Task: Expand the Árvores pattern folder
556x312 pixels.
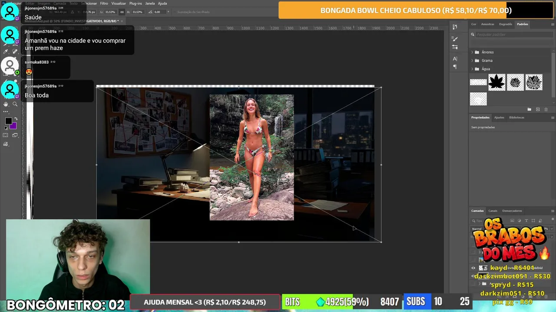Action: pyautogui.click(x=472, y=52)
